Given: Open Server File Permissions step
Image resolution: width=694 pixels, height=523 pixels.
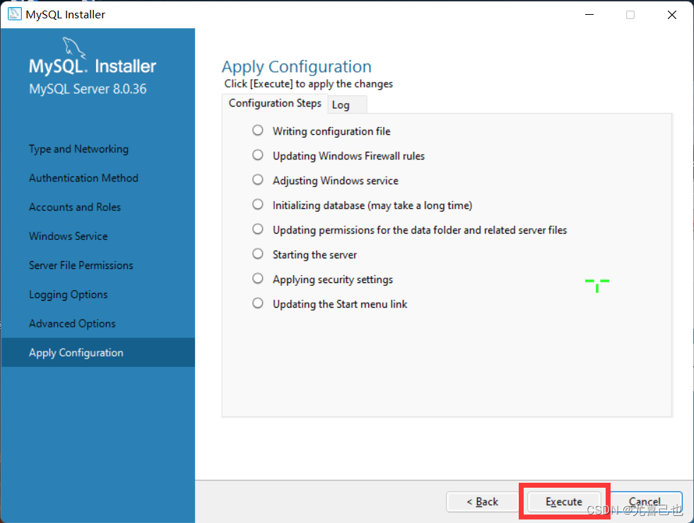Looking at the screenshot, I should point(81,265).
